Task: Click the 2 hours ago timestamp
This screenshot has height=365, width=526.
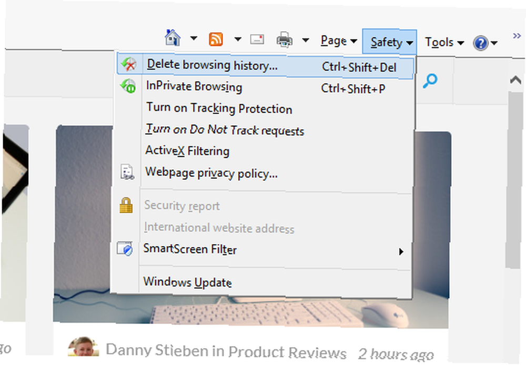Action: coord(396,354)
